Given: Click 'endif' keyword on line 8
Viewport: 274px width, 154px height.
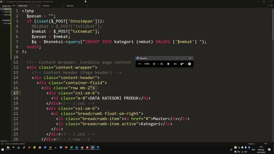Looking at the screenshot, I should [x=33, y=47].
